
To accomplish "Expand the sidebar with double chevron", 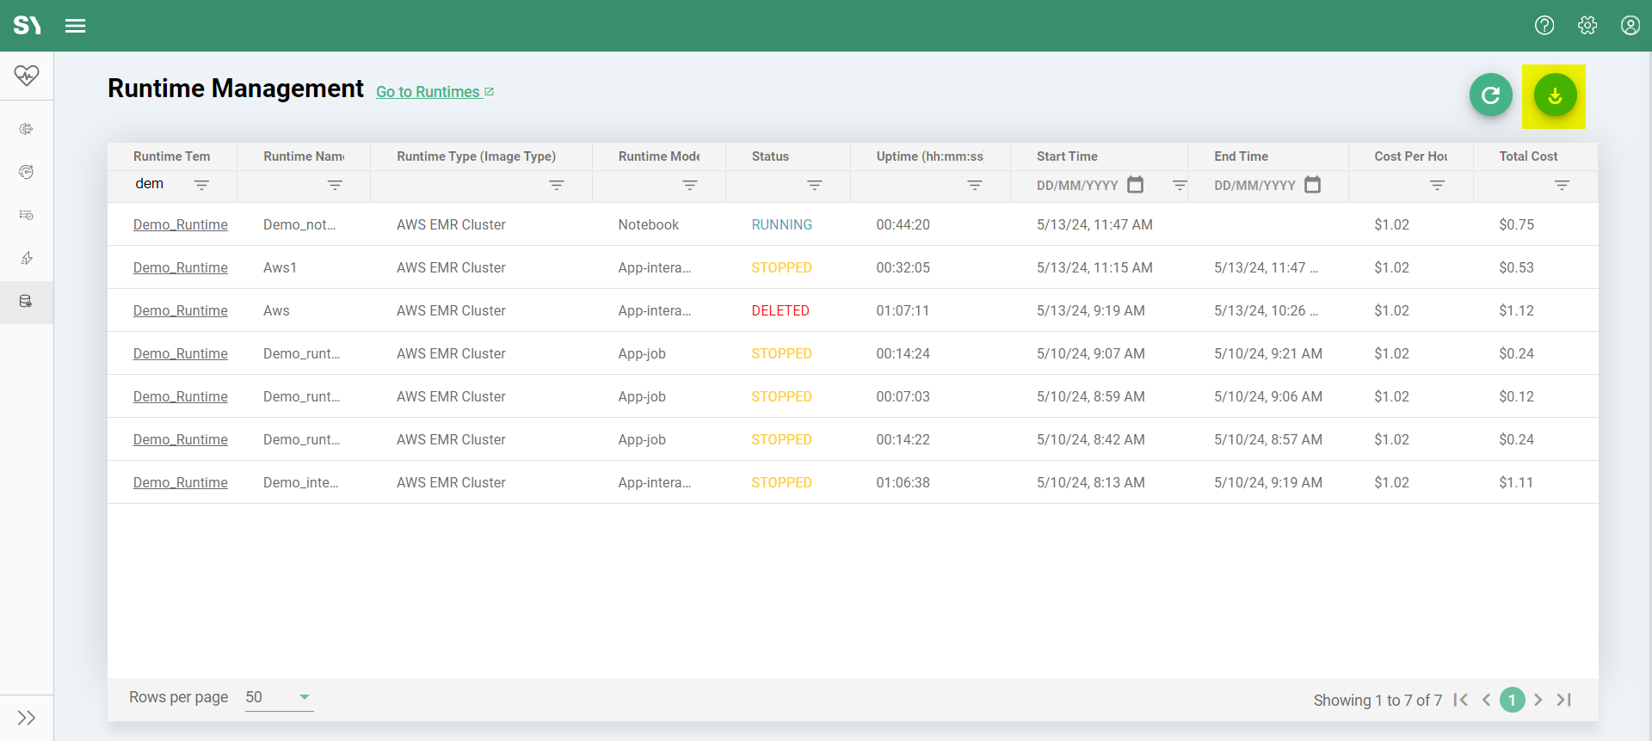I will pyautogui.click(x=27, y=718).
